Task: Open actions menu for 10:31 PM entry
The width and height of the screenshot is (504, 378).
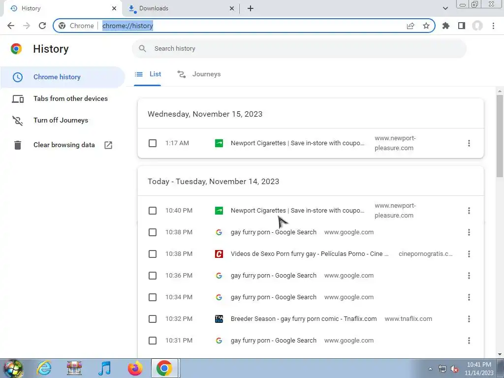Action: pyautogui.click(x=469, y=341)
